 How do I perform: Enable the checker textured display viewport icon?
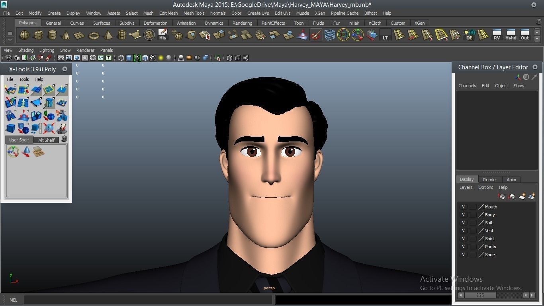(x=153, y=58)
